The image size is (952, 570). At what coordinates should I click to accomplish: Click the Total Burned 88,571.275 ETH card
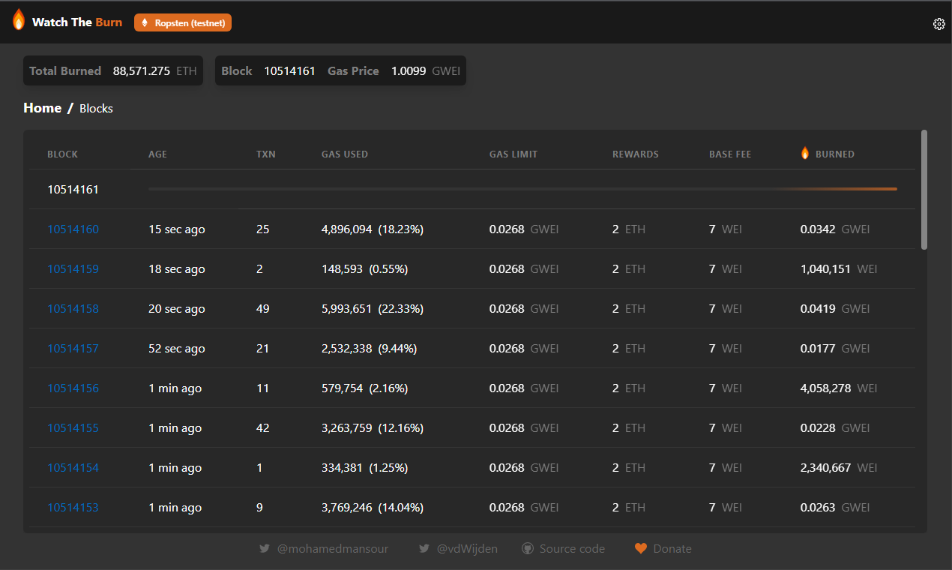pyautogui.click(x=113, y=70)
